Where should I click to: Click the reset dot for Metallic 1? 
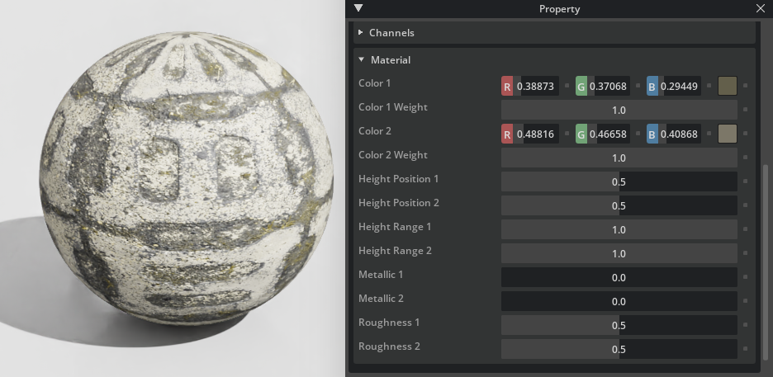click(746, 276)
